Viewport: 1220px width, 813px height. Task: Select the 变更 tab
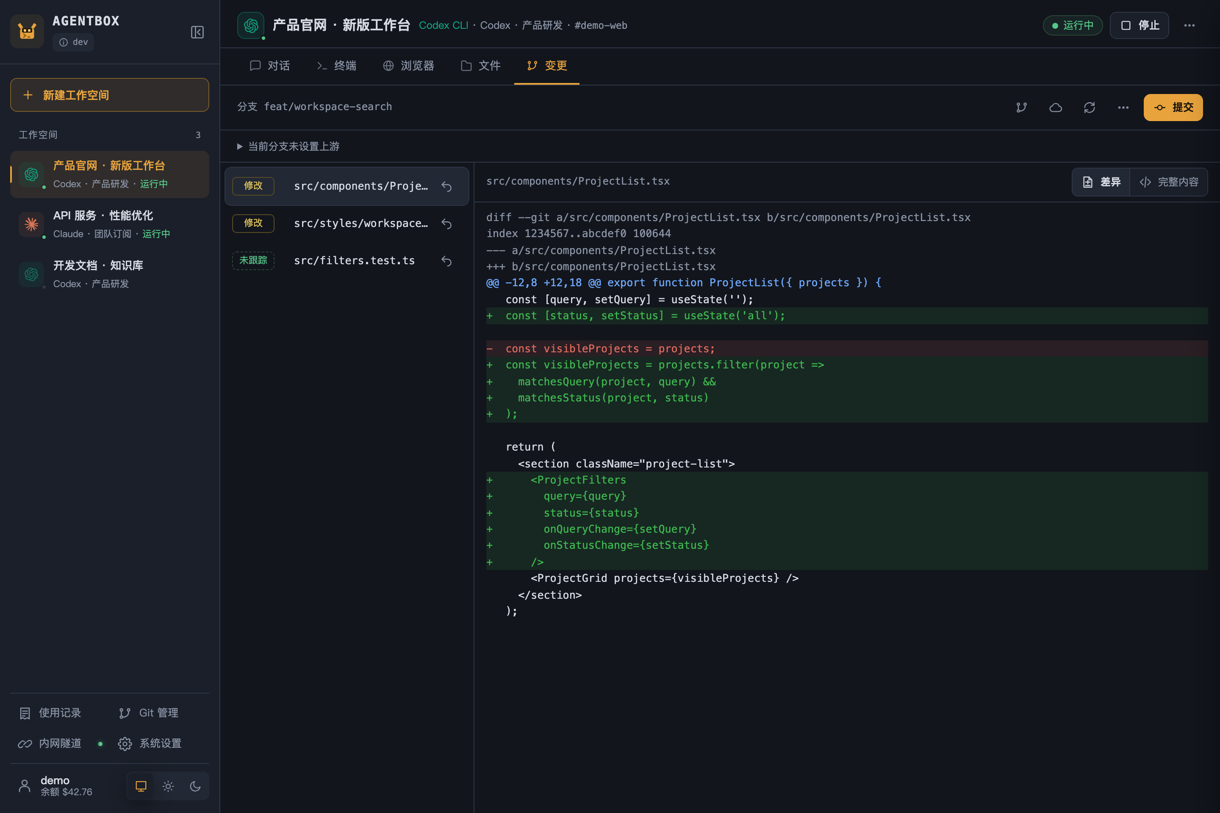coord(547,66)
